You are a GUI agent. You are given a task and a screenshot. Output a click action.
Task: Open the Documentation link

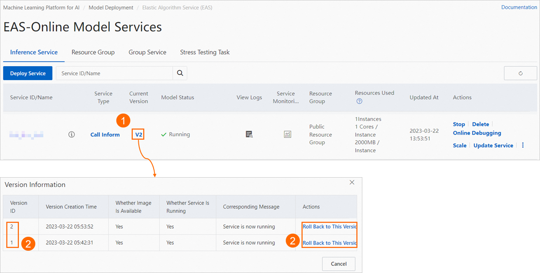(x=519, y=7)
